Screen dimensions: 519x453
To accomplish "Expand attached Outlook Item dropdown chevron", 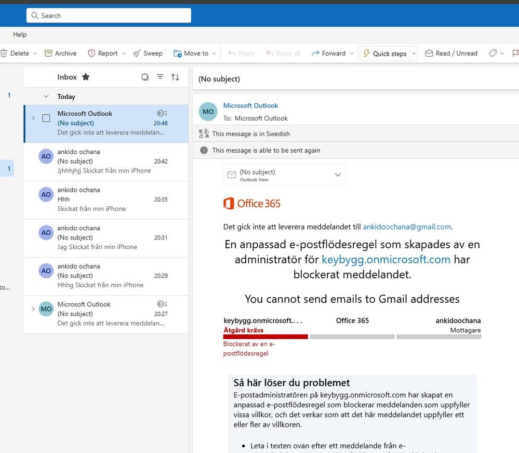I will click(x=338, y=175).
